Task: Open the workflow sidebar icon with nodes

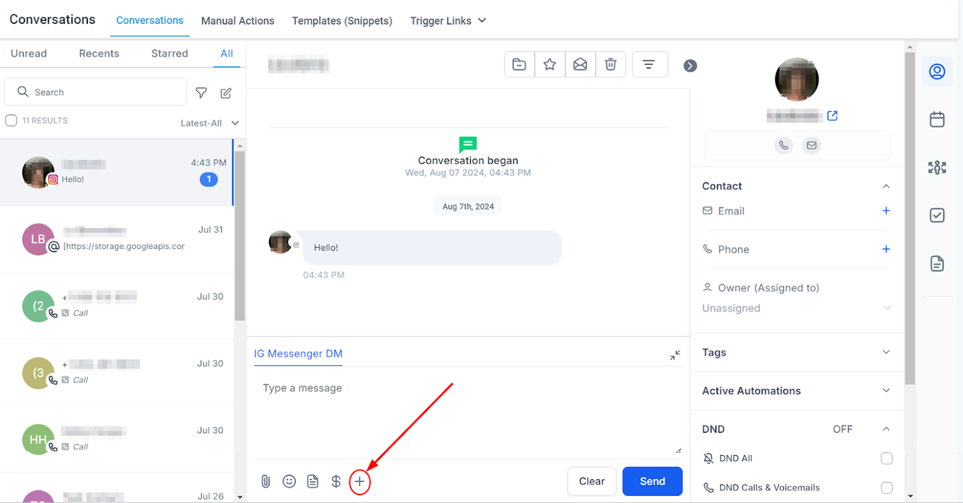Action: pyautogui.click(x=937, y=167)
